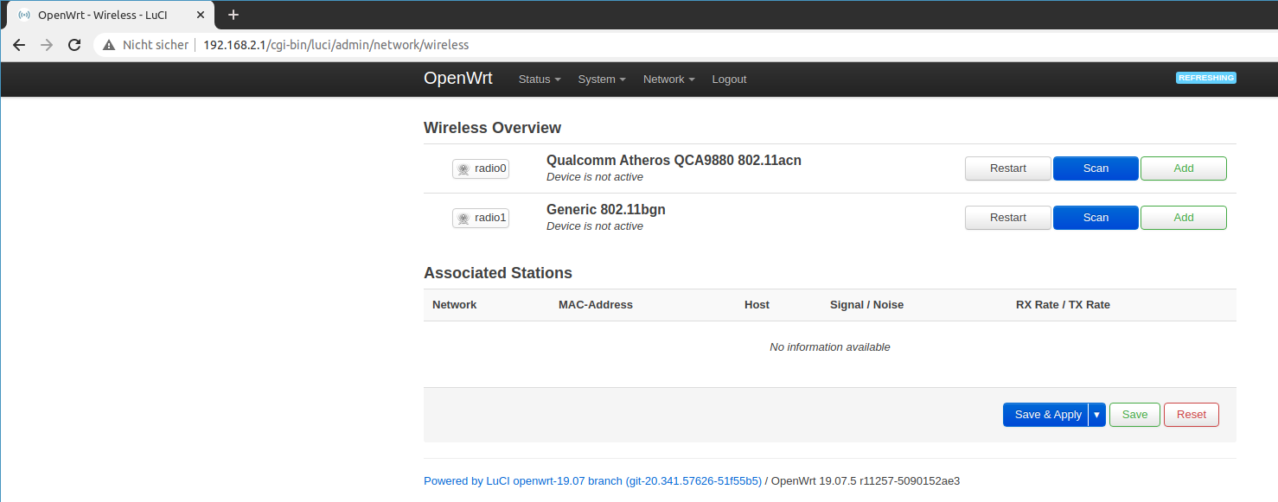Add a wireless network on radio0
The width and height of the screenshot is (1278, 502).
click(1184, 168)
